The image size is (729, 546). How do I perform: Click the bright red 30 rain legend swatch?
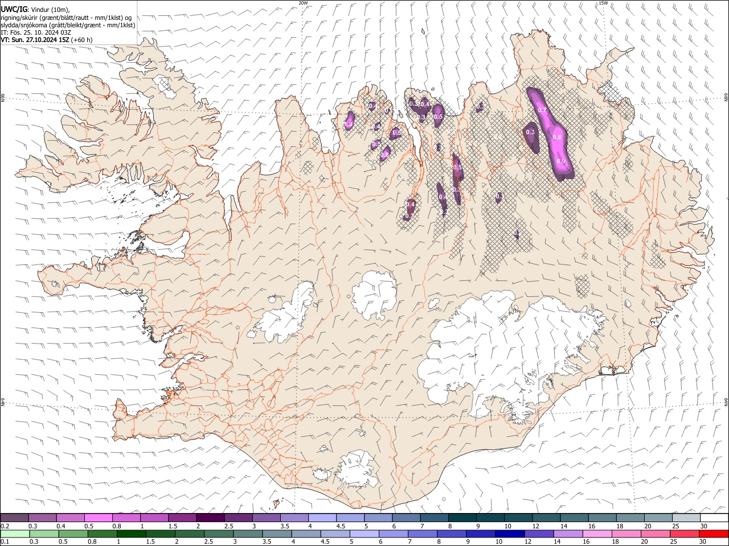[x=714, y=533]
